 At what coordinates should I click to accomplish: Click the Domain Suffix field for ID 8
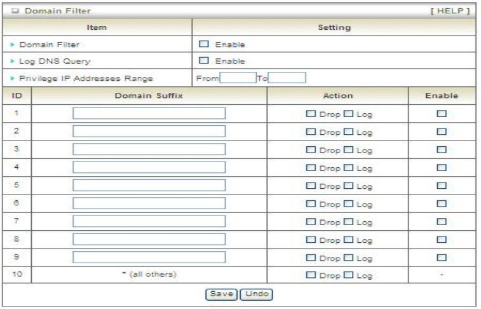[x=149, y=239]
